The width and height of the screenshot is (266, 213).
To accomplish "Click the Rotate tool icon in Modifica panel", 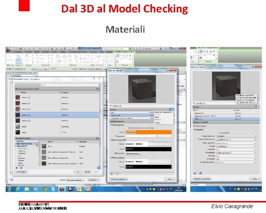I will 70,61.
